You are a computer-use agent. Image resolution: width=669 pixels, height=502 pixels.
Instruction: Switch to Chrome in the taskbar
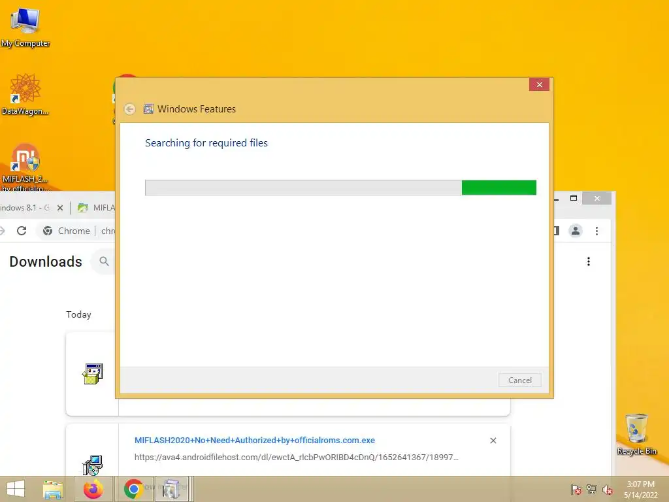pos(133,489)
